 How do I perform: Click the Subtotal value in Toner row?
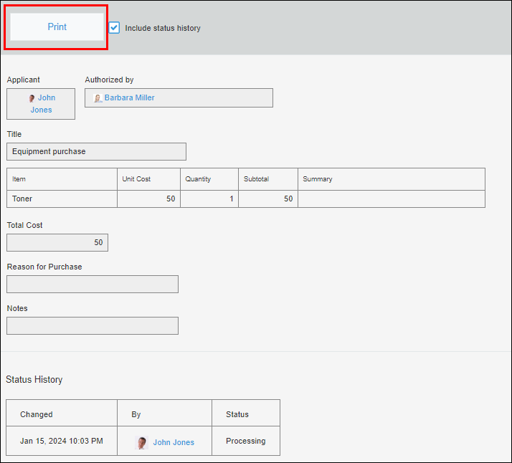[267, 199]
